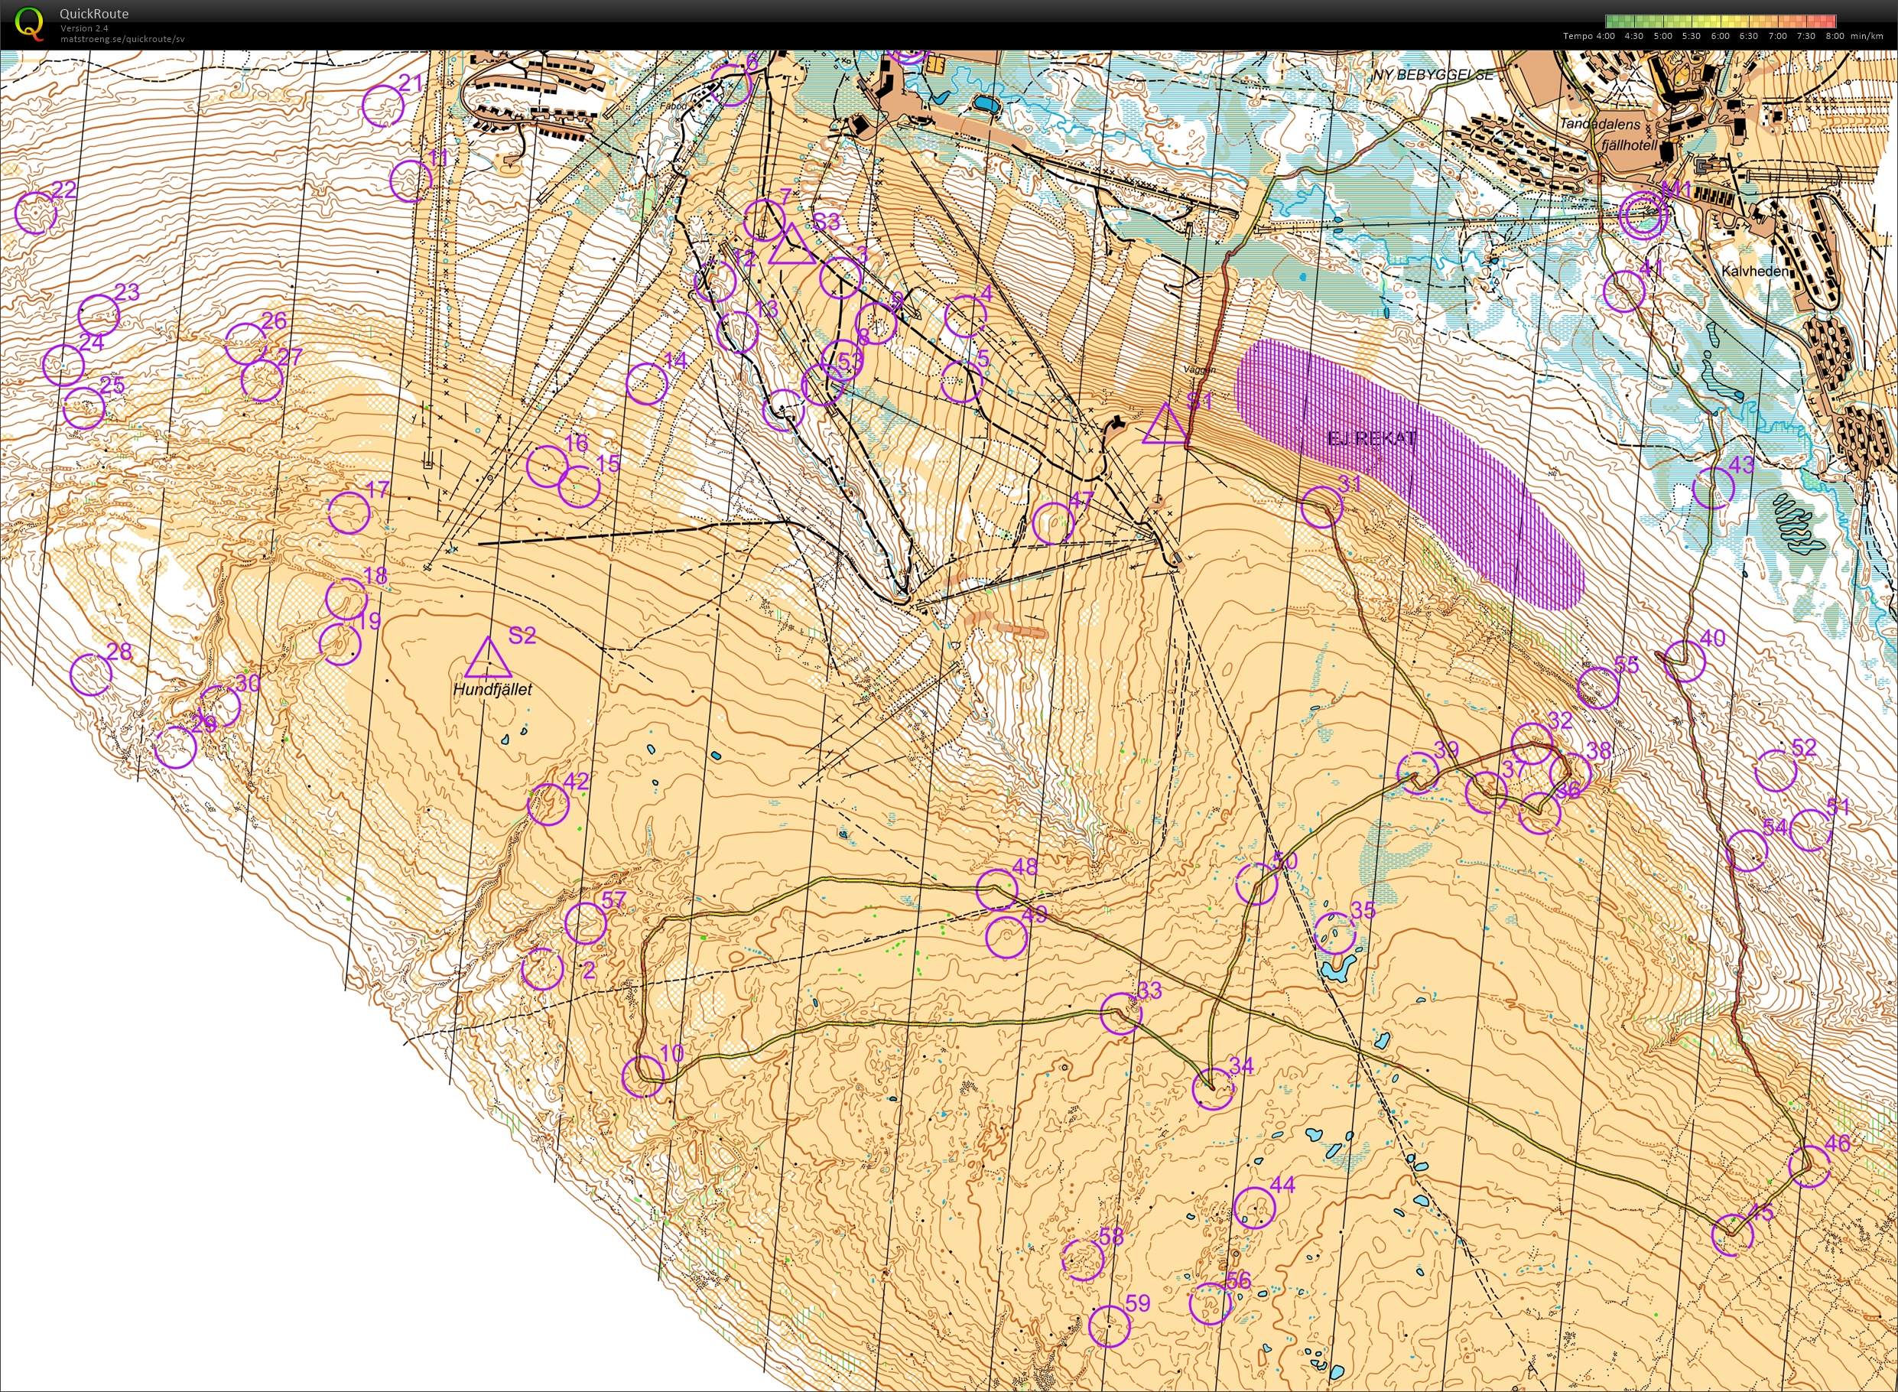Click control circle 10
Image resolution: width=1898 pixels, height=1392 pixels.
pyautogui.click(x=643, y=1076)
